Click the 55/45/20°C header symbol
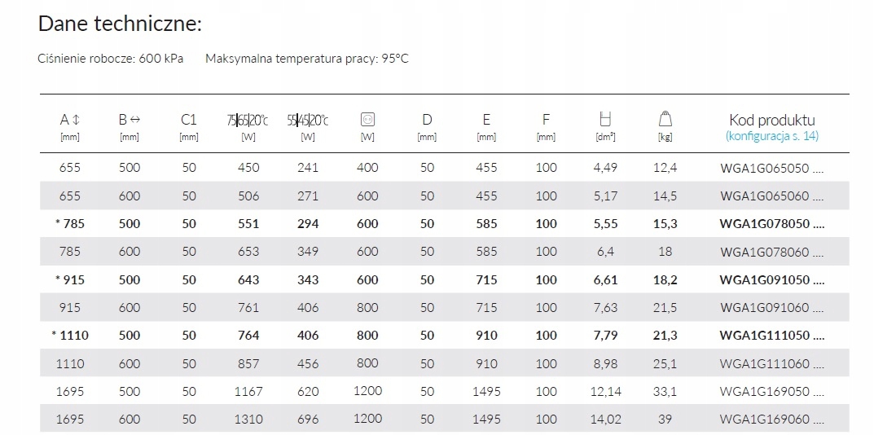Viewport: 874px width, 435px height. click(x=308, y=121)
